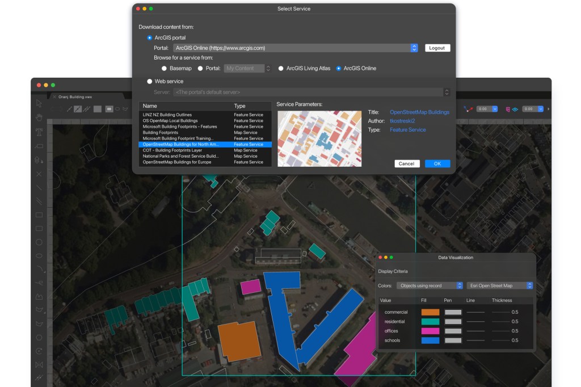Screen dimensions: 581x387
Task: Switch to the Oranj Building.vwx tab
Action: click(x=76, y=97)
